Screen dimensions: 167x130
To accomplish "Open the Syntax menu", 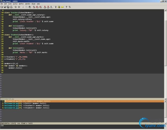I will [15, 4].
